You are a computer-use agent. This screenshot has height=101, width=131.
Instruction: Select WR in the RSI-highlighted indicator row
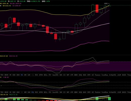click(25, 75)
